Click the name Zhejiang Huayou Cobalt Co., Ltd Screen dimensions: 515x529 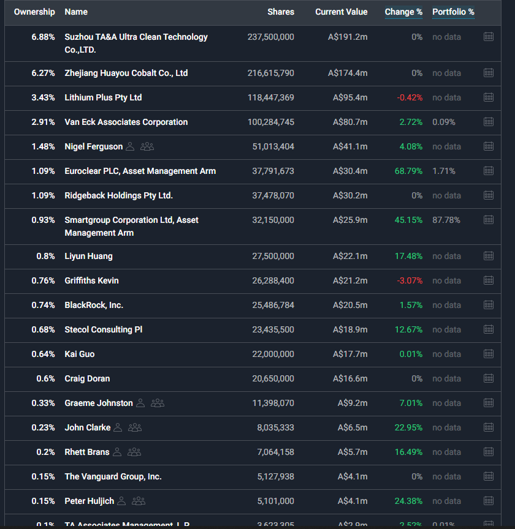tap(126, 73)
